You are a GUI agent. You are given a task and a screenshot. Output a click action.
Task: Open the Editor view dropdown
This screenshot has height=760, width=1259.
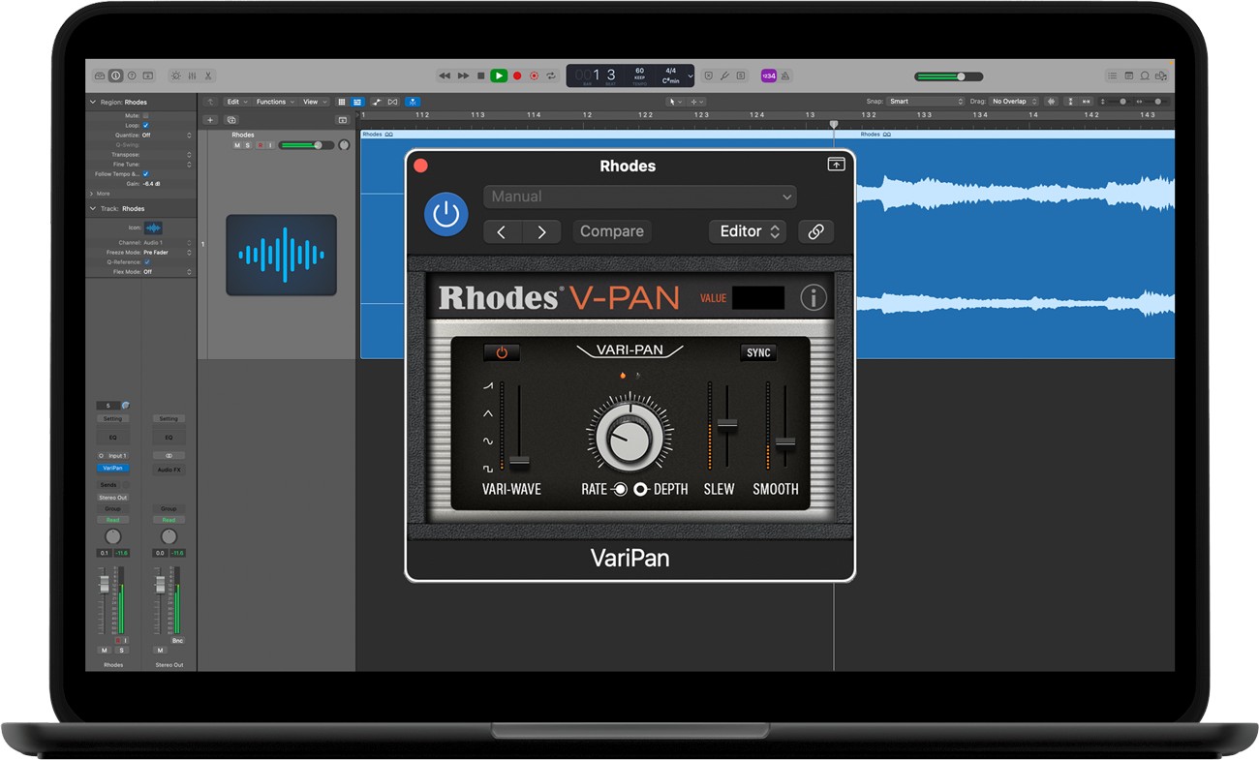tap(747, 231)
